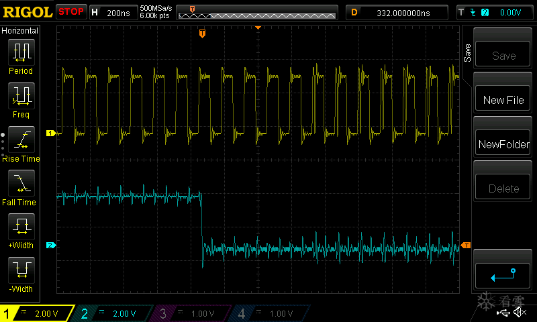The width and height of the screenshot is (537, 322).
Task: Click the delay value 332.000000ns field
Action: 397,13
